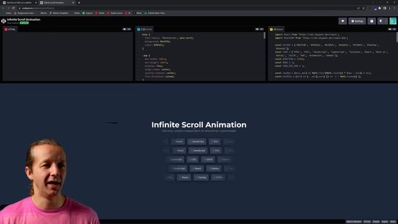Click the Fork button in footer

pyautogui.click(x=367, y=222)
